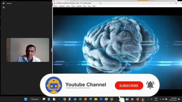Open Adobe Acrobat from the taskbar
Viewport: 182px width, 102px height.
(x=117, y=99)
